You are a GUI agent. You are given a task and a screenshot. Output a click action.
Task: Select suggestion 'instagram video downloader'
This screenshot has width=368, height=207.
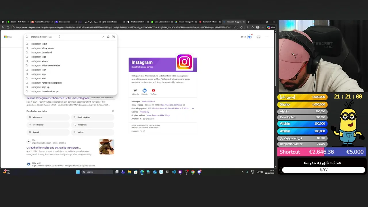pyautogui.click(x=70, y=65)
